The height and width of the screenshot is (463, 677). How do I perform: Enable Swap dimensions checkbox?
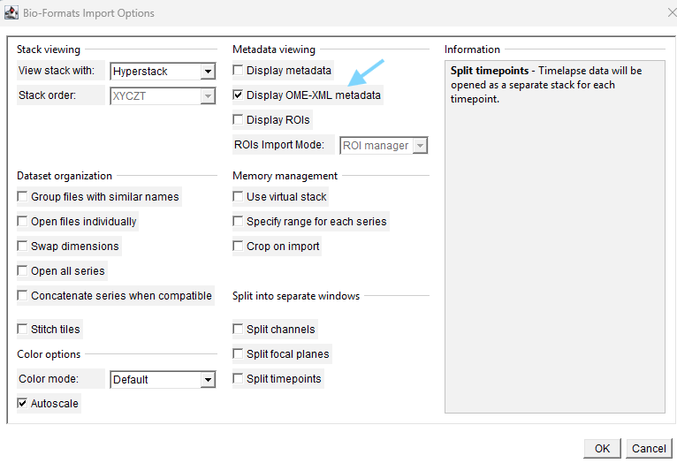[23, 247]
